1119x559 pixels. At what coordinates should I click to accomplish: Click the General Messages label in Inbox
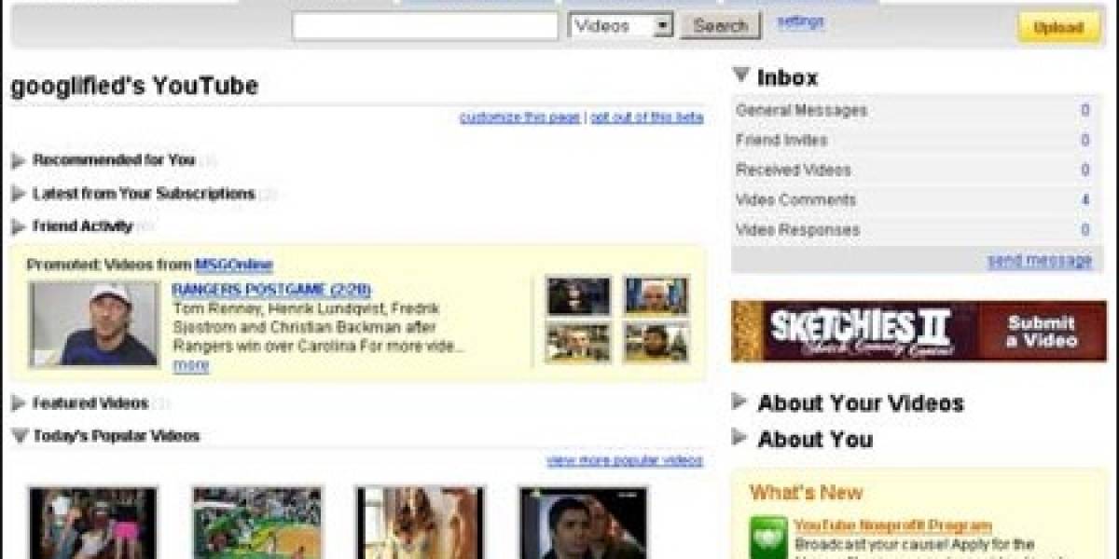coord(801,111)
